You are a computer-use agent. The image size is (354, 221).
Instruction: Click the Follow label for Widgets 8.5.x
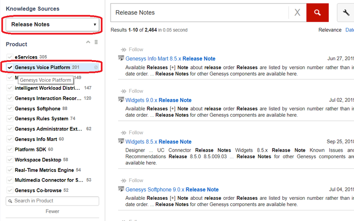[x=136, y=133]
